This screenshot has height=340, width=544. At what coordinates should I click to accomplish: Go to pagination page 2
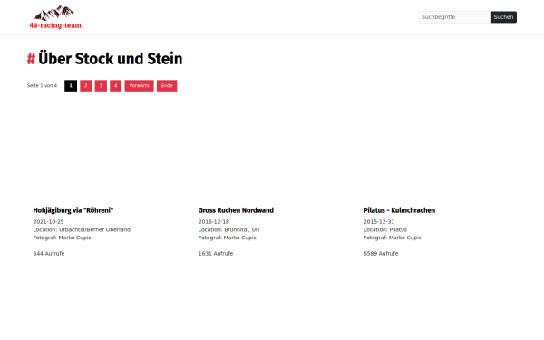(86, 86)
